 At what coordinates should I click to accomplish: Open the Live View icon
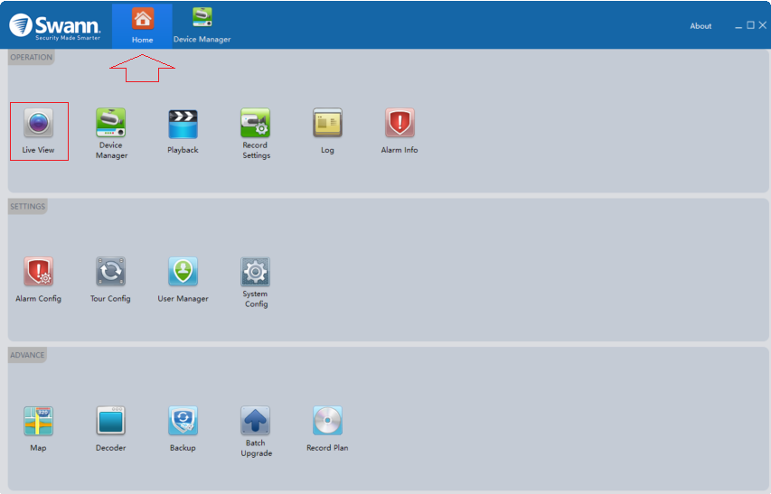click(39, 123)
